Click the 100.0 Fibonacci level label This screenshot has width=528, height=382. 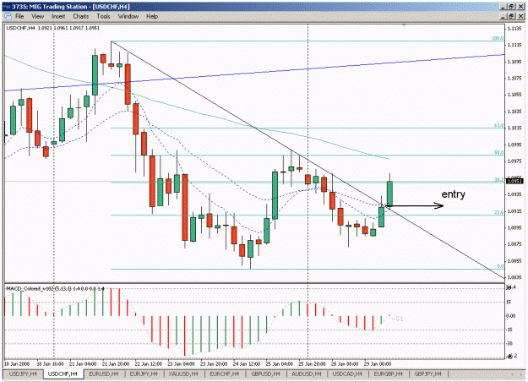click(x=498, y=38)
